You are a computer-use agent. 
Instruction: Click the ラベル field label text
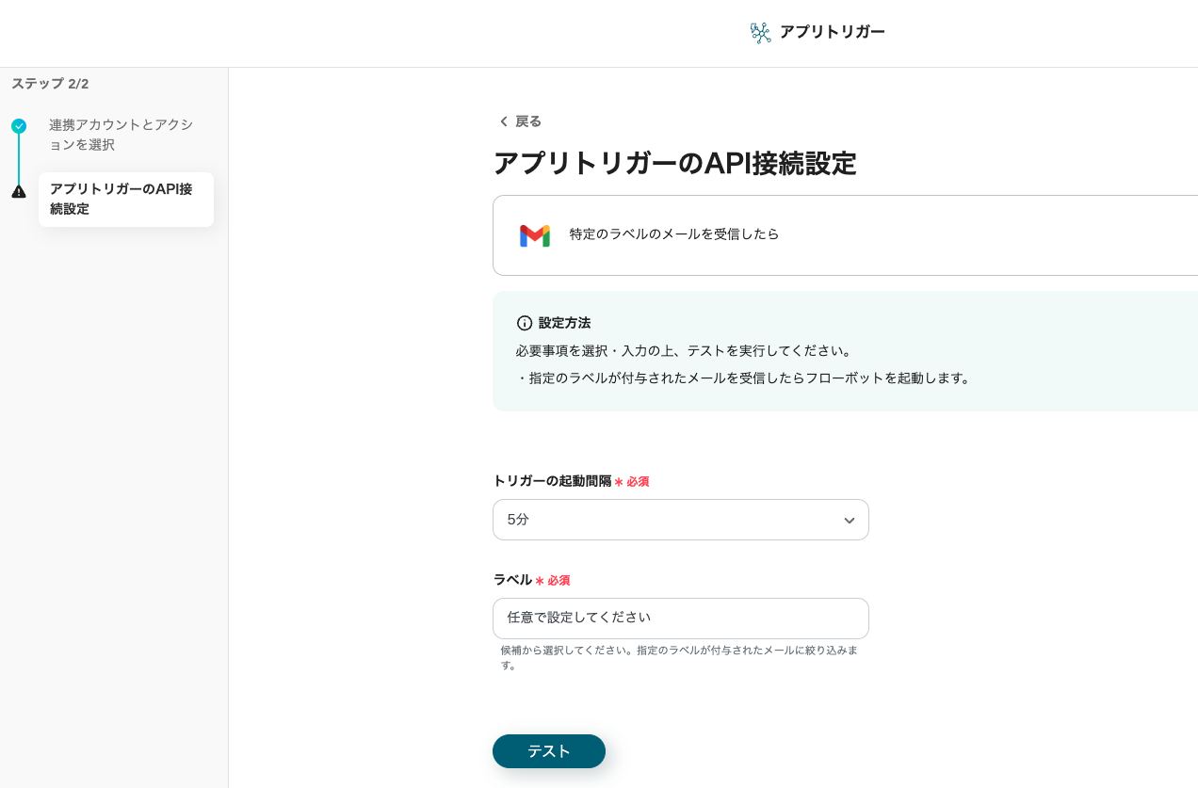coord(512,580)
